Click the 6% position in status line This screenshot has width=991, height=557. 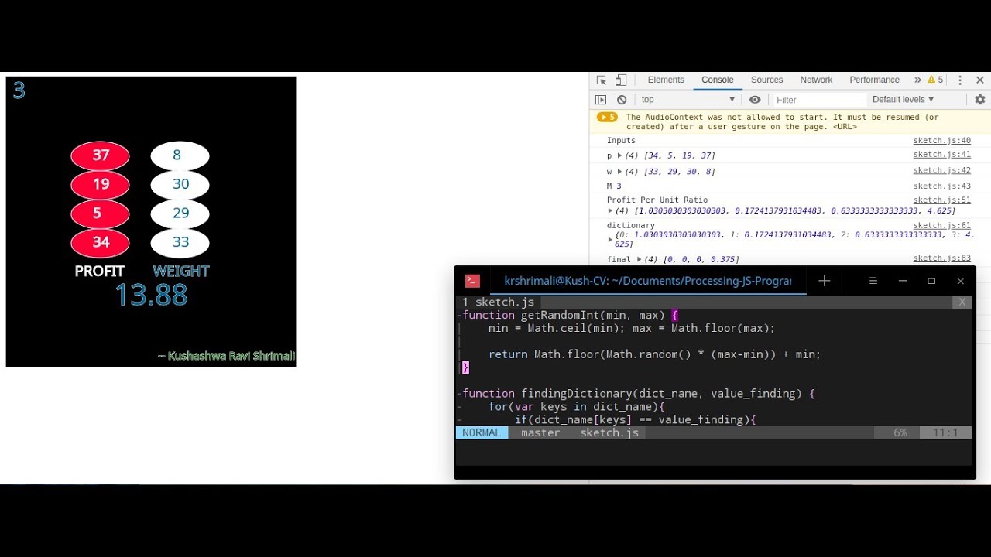tap(900, 433)
